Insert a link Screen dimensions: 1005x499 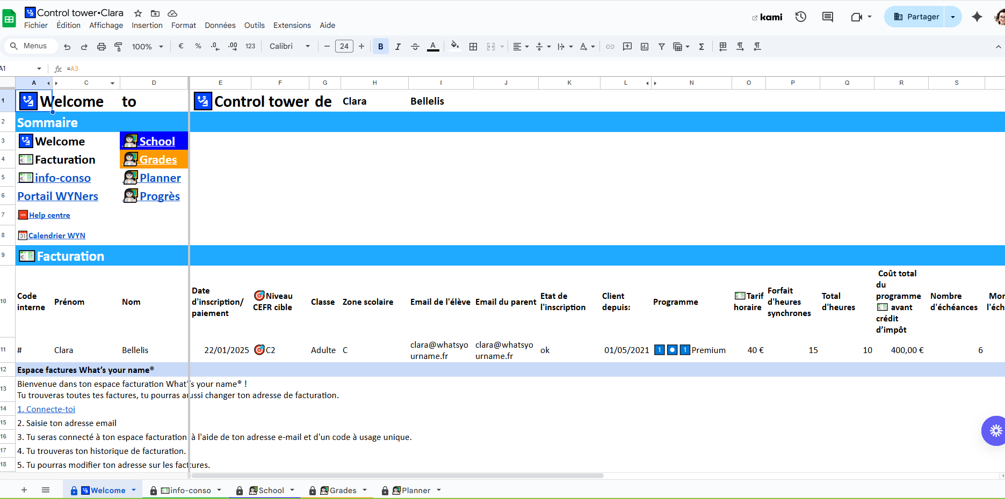610,47
